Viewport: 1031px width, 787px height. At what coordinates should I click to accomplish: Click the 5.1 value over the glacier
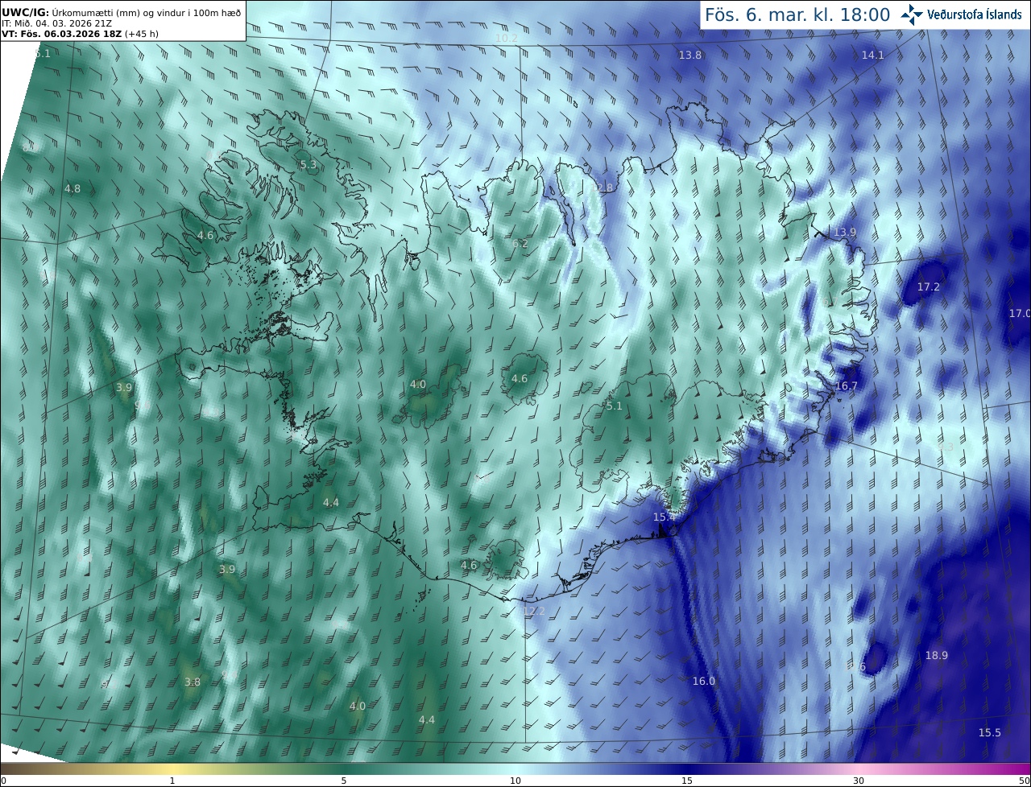tap(615, 406)
